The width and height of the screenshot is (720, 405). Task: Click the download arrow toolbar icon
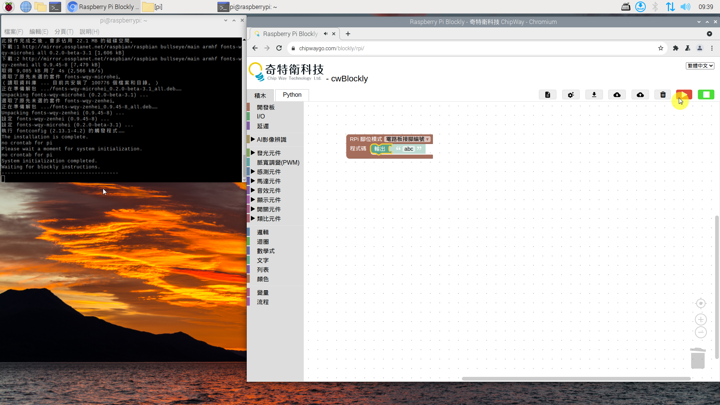[x=594, y=94]
